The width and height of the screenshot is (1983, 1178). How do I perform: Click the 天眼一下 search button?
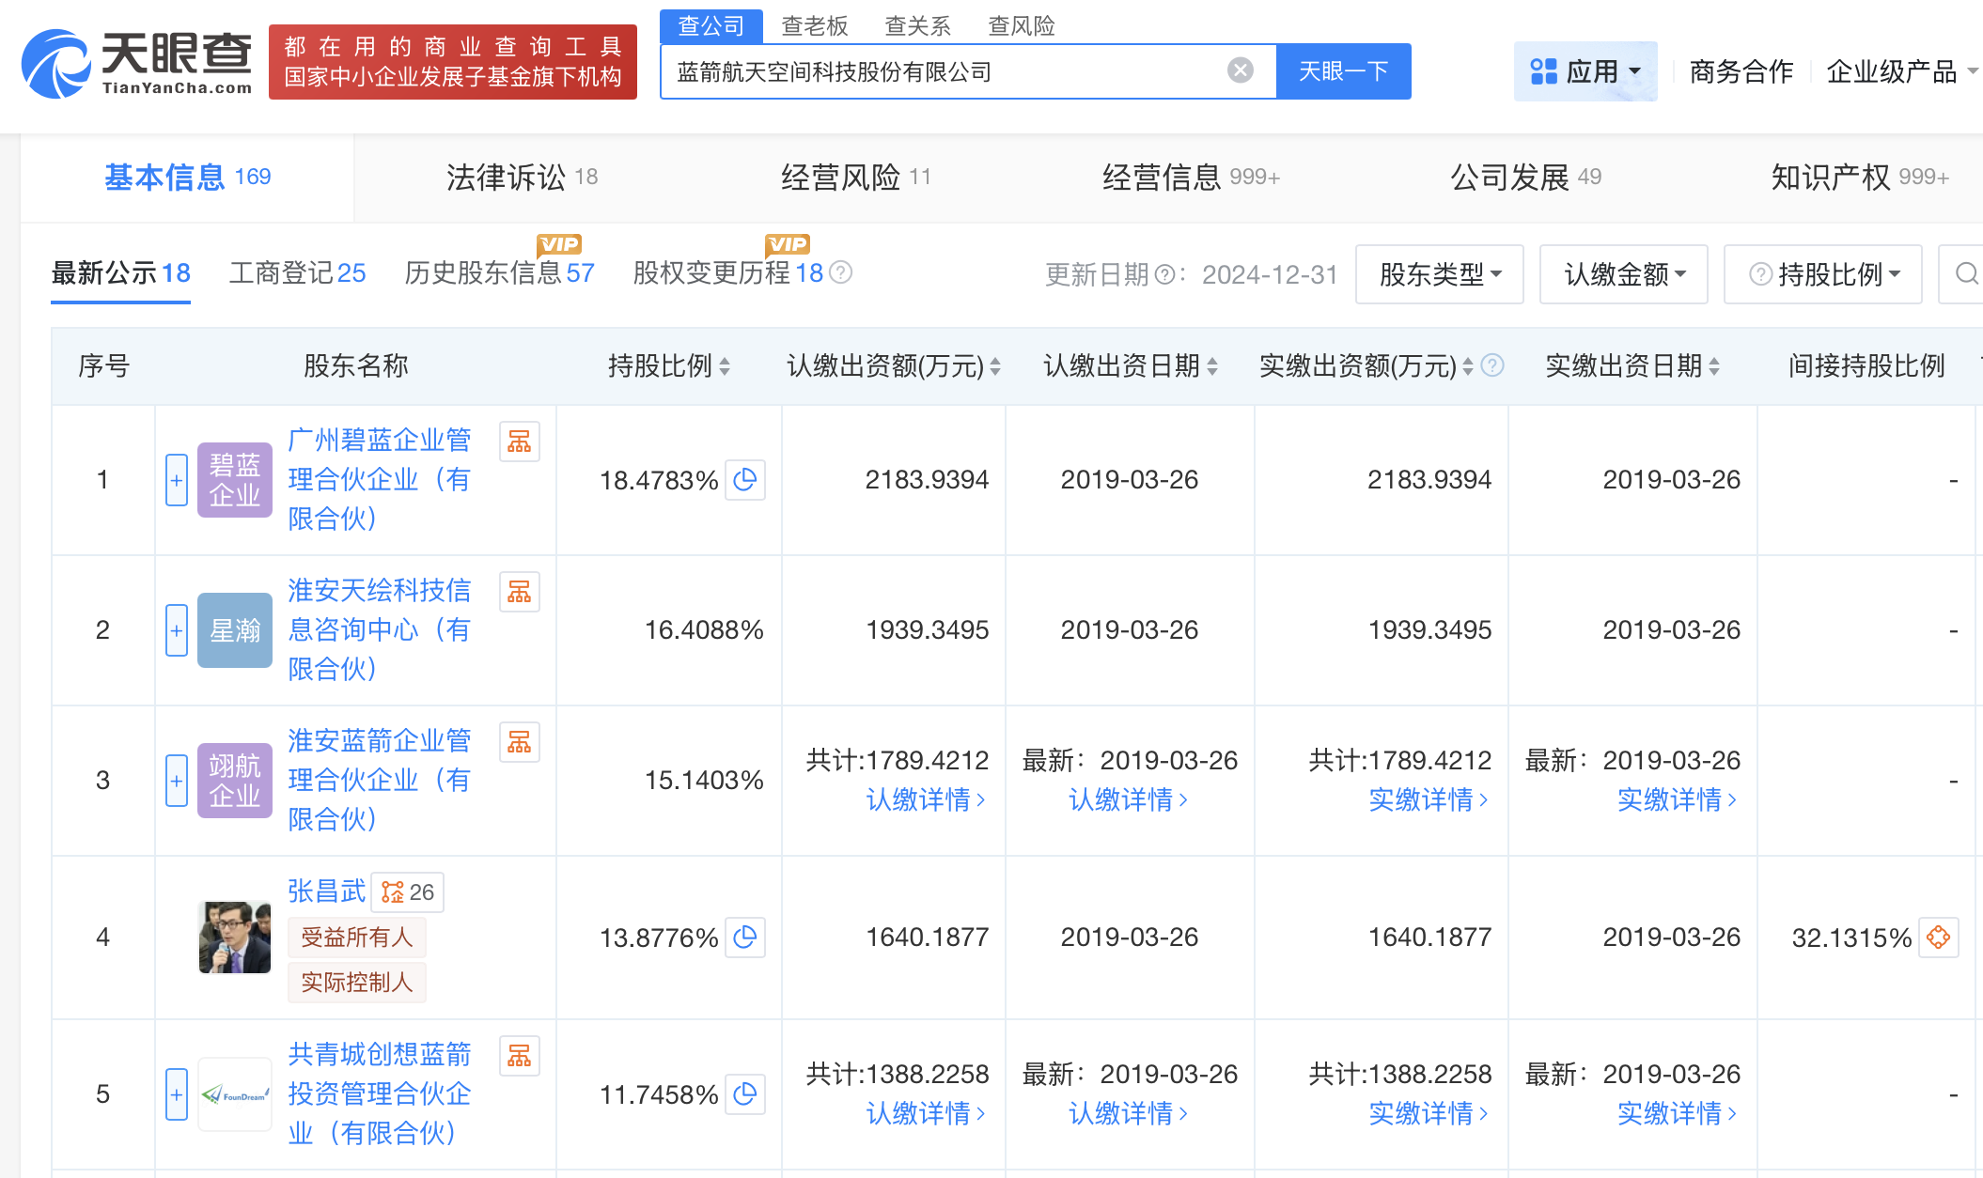pos(1342,70)
